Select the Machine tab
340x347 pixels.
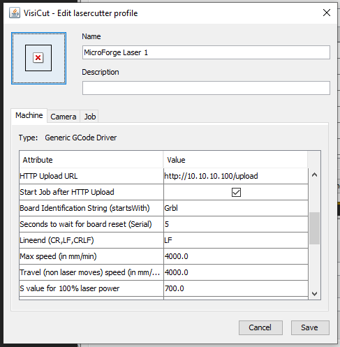click(29, 115)
